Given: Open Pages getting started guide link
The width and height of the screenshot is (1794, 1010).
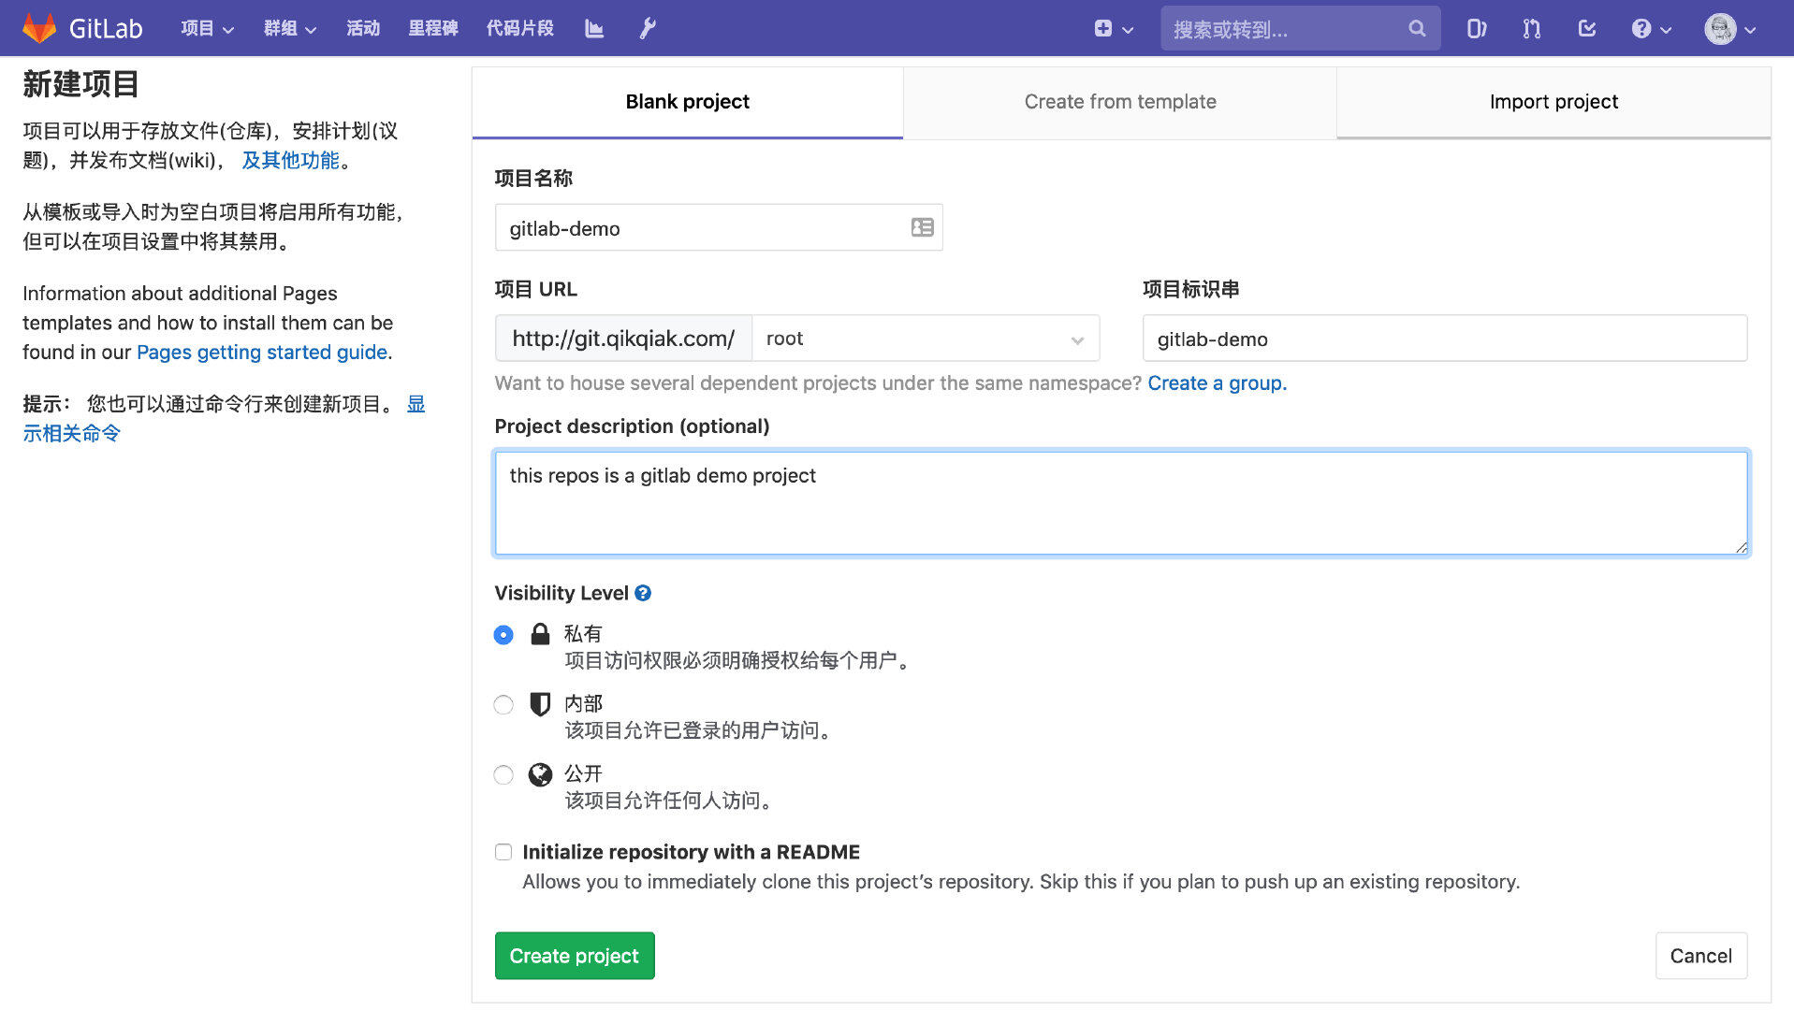Looking at the screenshot, I should [262, 353].
